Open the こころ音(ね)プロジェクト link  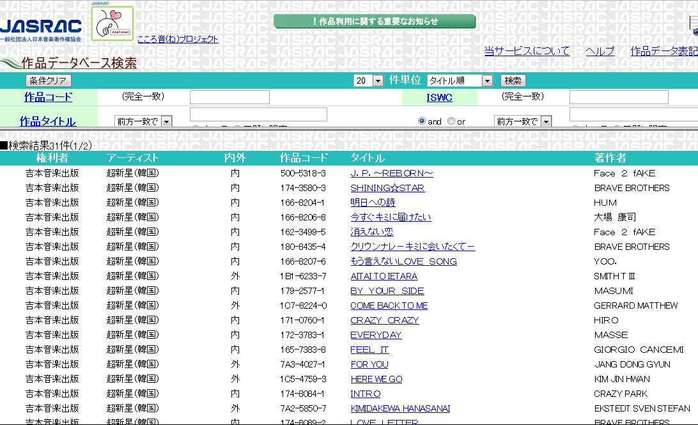[178, 39]
